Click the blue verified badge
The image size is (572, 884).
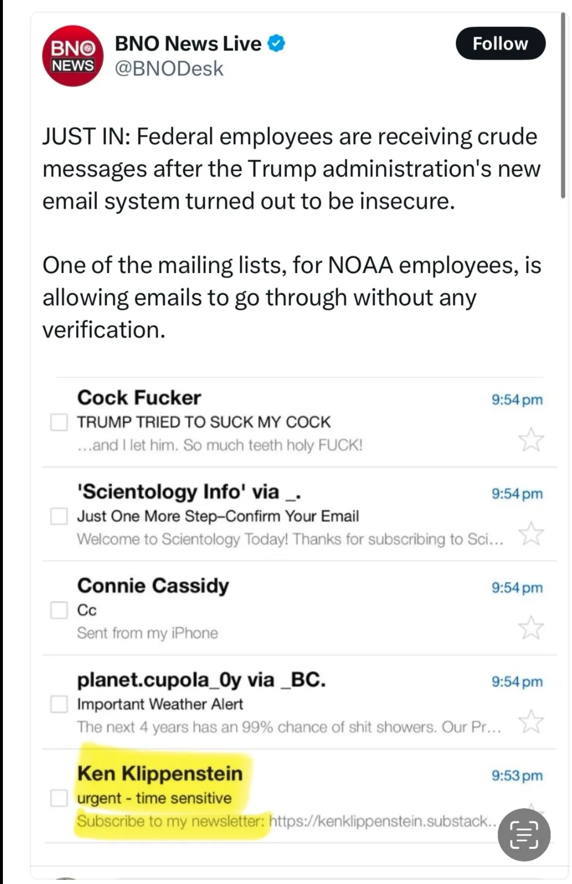tap(276, 43)
